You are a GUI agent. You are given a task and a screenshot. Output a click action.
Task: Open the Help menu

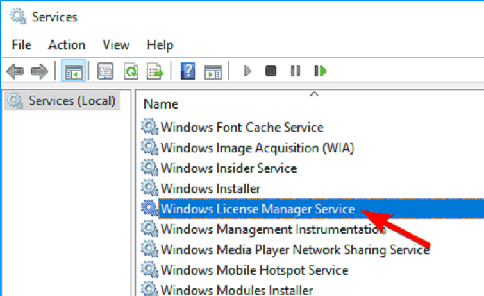coord(160,45)
